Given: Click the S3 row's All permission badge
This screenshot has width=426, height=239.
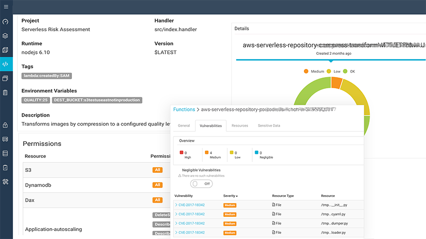Looking at the screenshot, I should [x=158, y=170].
